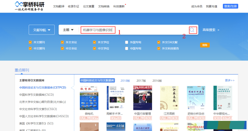Switch to the 2018版 tab
The image size is (248, 131).
pyautogui.click(x=125, y=81)
